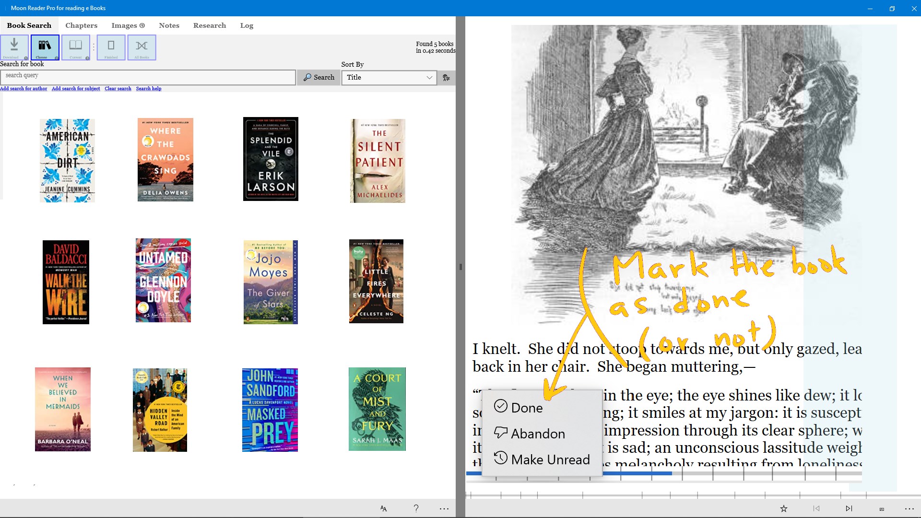Open the left pane more options ellipsis
The width and height of the screenshot is (921, 518).
(444, 508)
